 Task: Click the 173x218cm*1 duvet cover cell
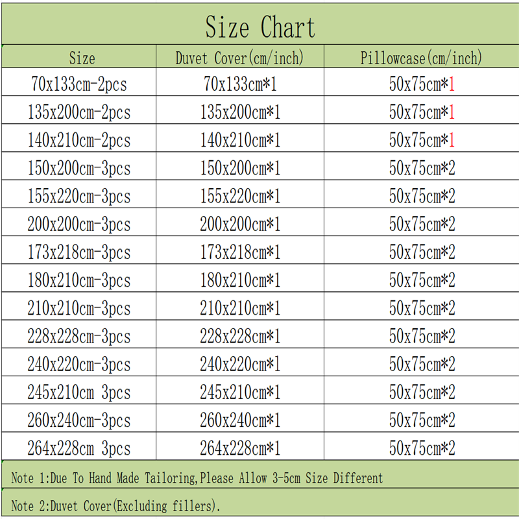click(x=240, y=252)
